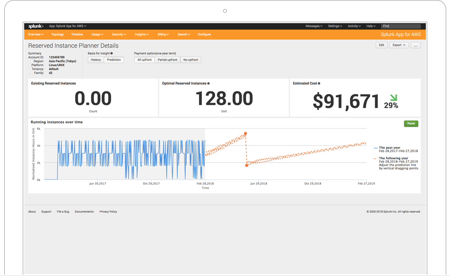450x276 pixels.
Task: Click the info icon beside Estimated Cost
Action: pyautogui.click(x=319, y=83)
